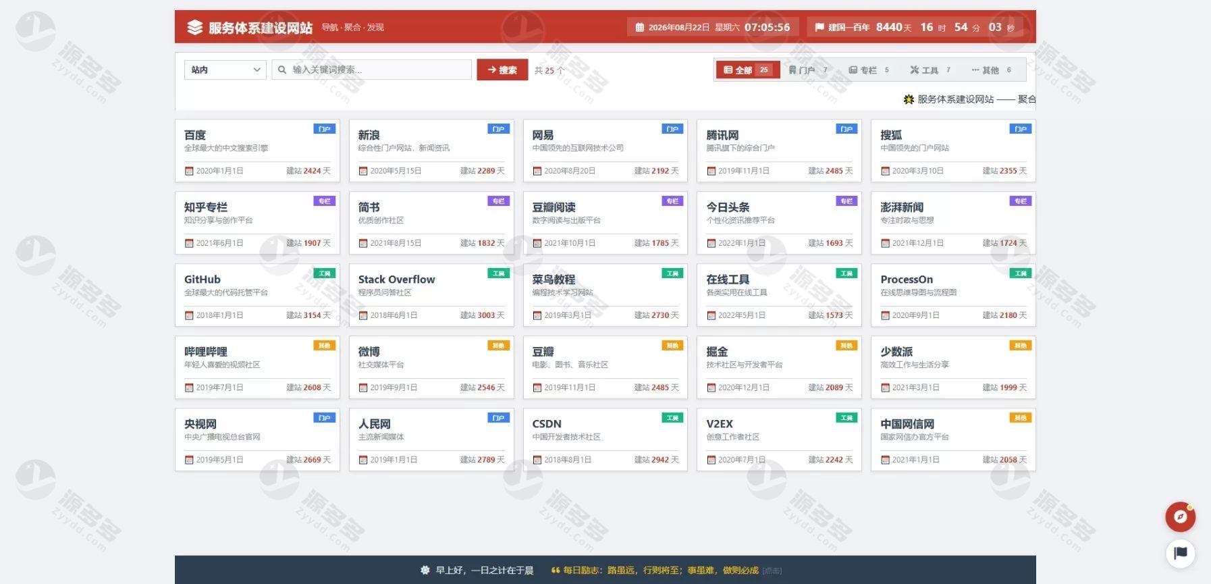Click the 门户 badge on the 央视网 card
The image size is (1211, 584).
point(325,418)
